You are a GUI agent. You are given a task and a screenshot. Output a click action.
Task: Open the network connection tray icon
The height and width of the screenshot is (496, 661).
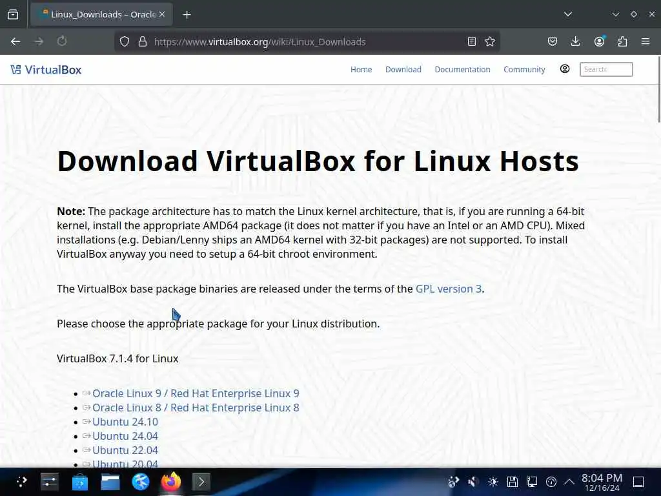532,482
